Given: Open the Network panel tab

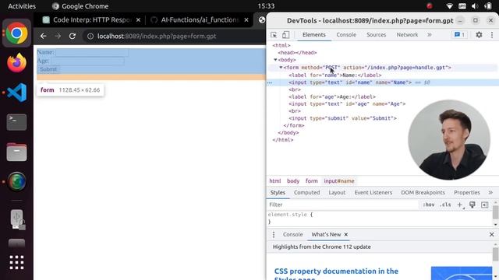Looking at the screenshot, I should 407,34.
